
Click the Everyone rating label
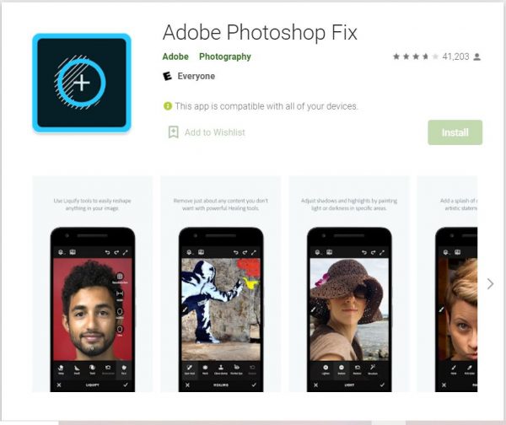[196, 76]
